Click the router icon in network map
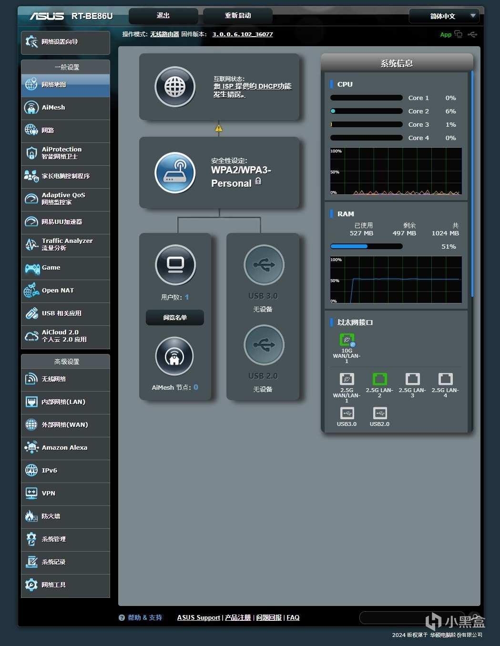The width and height of the screenshot is (500, 646). click(175, 173)
